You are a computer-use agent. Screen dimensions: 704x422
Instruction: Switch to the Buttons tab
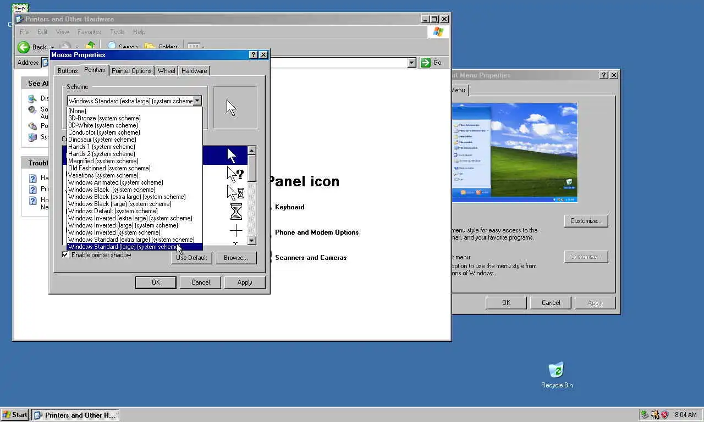pyautogui.click(x=68, y=71)
